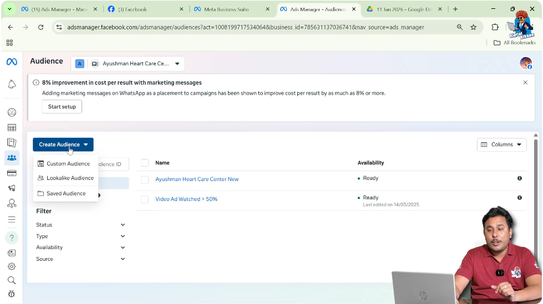The image size is (543, 304).
Task: Open Events Manager icon in sidebar
Action: click(12, 203)
